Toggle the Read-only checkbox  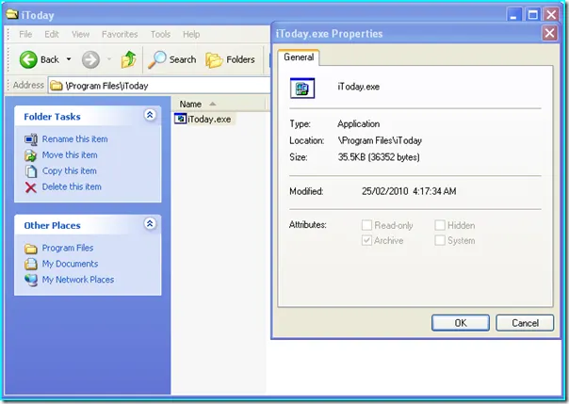[366, 225]
